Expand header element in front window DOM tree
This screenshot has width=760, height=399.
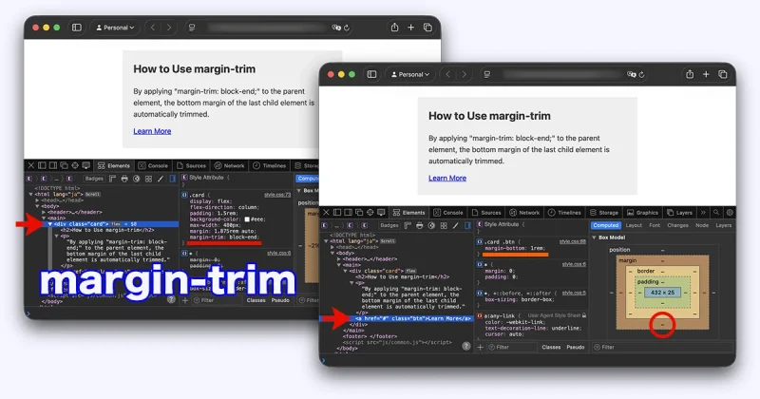click(339, 259)
